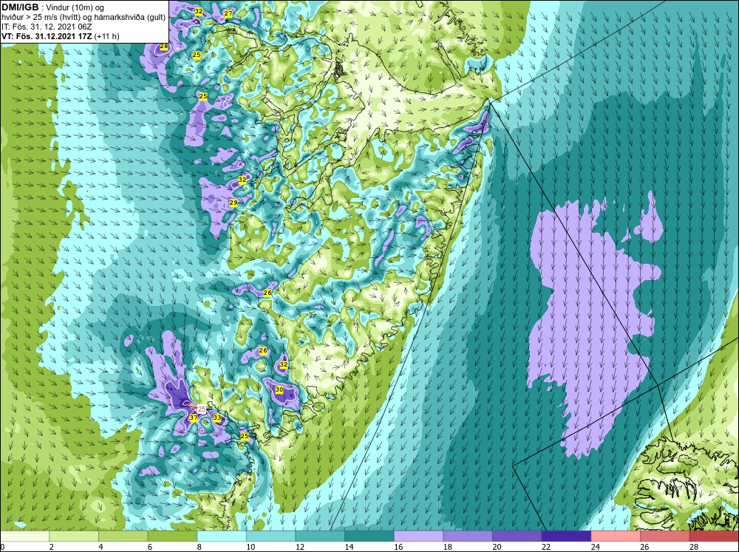Click the white-boxed gust label 25
Viewport: 739px width, 552px height.
201,409
